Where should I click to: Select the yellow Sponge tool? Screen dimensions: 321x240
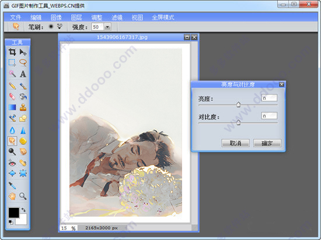click(x=23, y=141)
